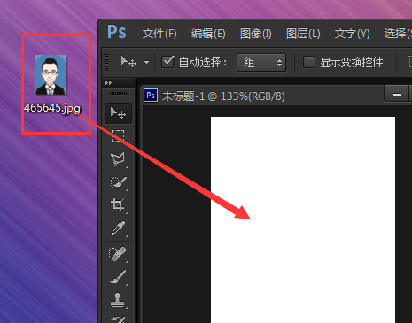Image resolution: width=412 pixels, height=323 pixels.
Task: Open the 文字(Y) menu
Action: click(352, 34)
